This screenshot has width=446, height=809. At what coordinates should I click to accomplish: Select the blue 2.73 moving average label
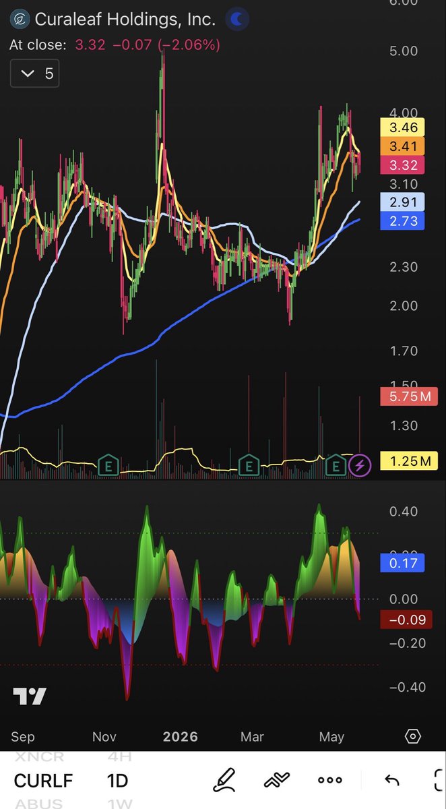[x=404, y=220]
